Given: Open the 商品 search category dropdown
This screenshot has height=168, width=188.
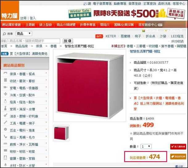Looking at the screenshot, I should (24, 34).
